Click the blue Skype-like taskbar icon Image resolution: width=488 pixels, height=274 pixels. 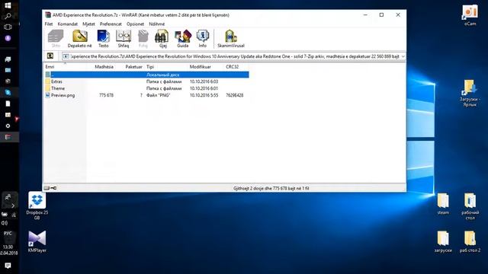(x=8, y=92)
